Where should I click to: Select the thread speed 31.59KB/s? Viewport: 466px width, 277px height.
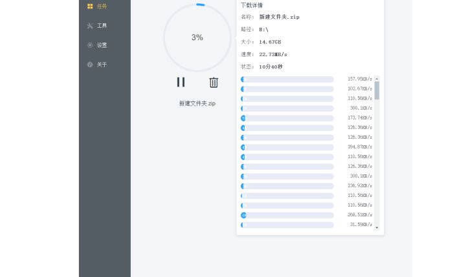pyautogui.click(x=361, y=225)
